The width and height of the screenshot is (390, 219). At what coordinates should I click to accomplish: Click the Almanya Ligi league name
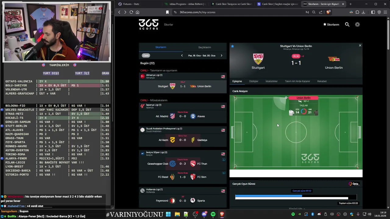pos(154,75)
